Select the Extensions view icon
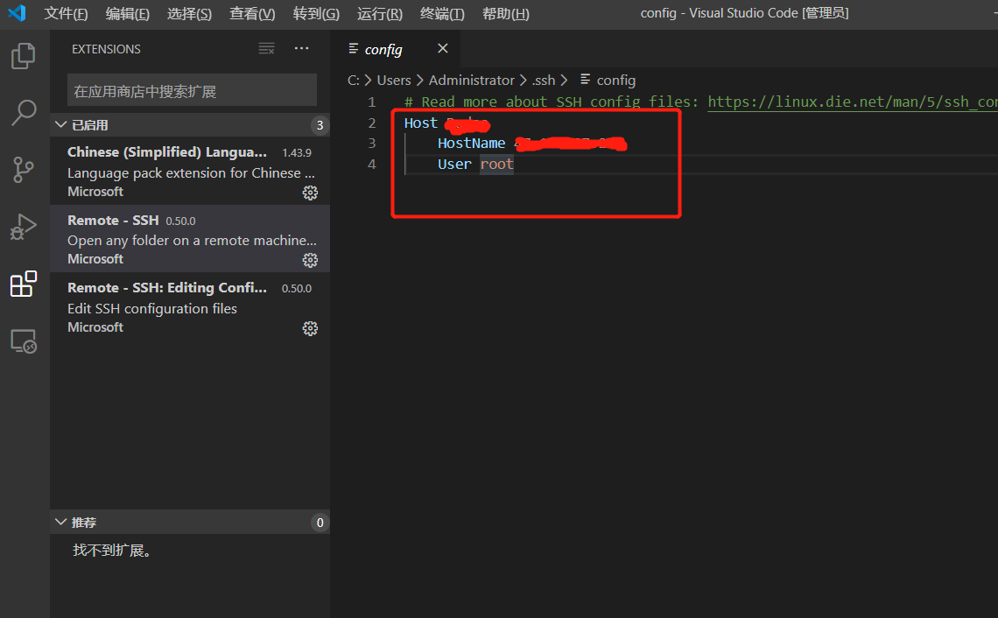 pyautogui.click(x=24, y=284)
